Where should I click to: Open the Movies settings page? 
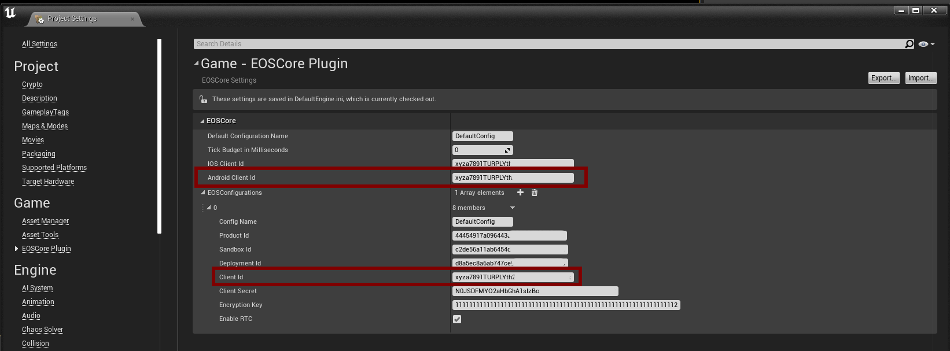pos(33,140)
